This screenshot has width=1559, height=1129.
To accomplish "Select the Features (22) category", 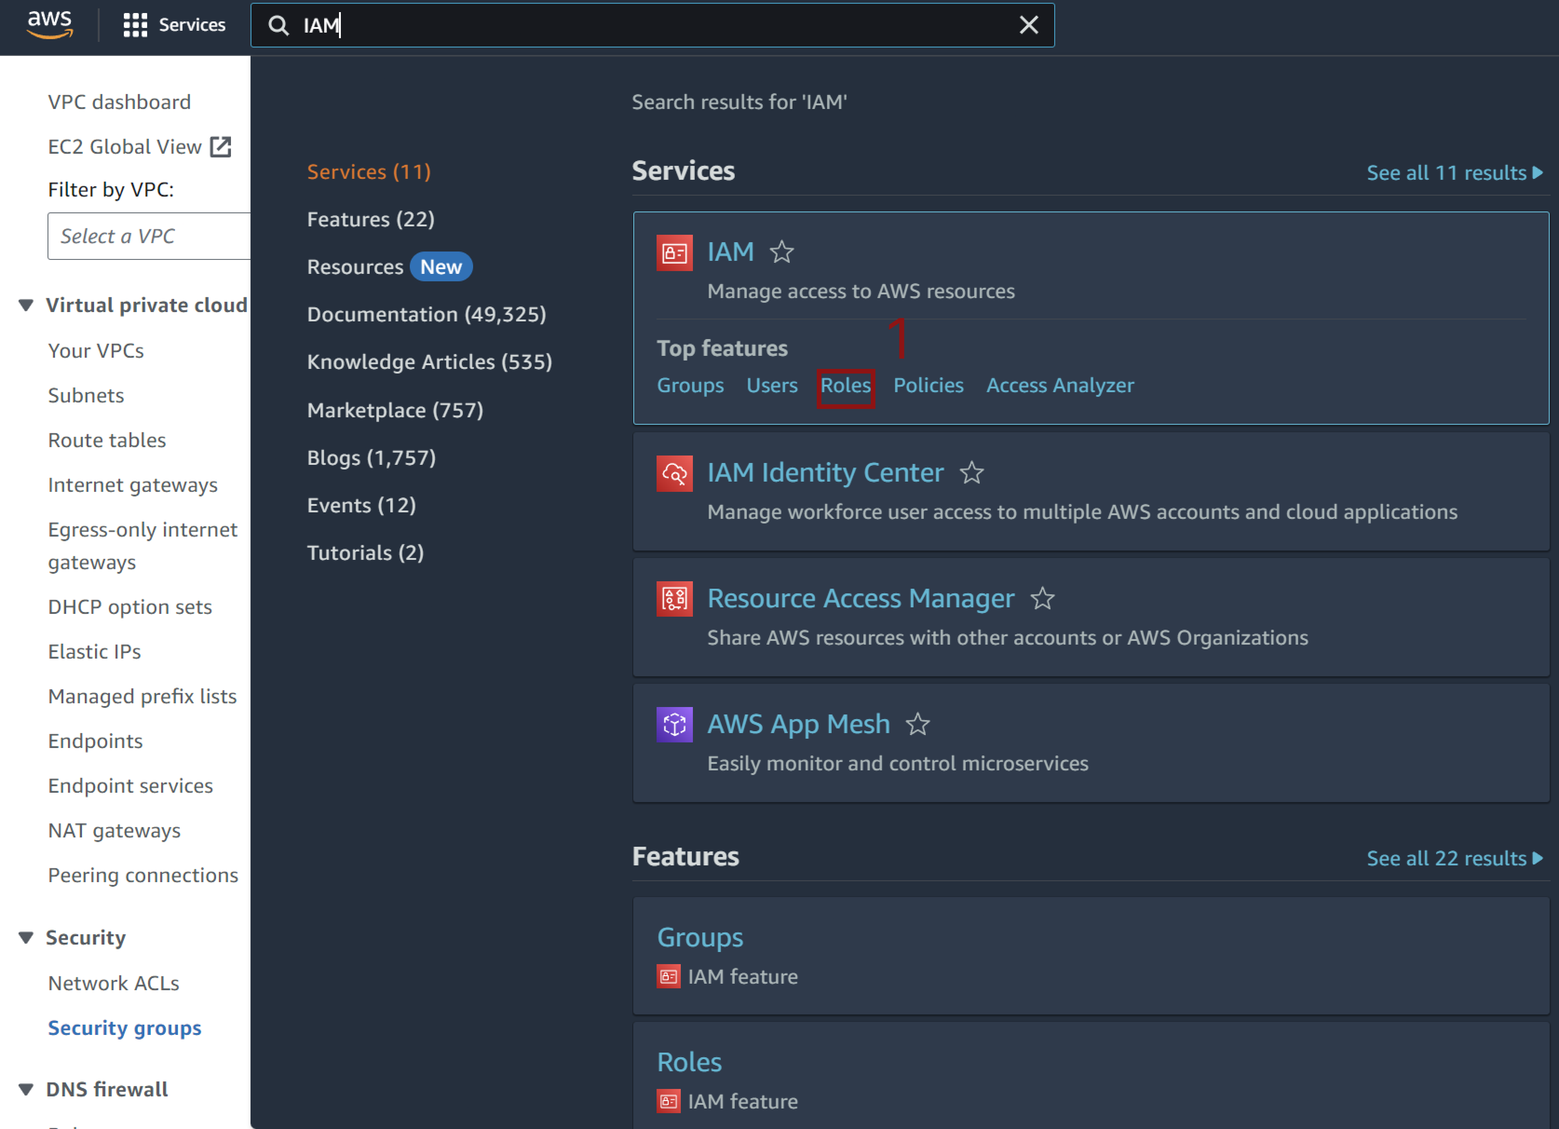I will (x=371, y=218).
